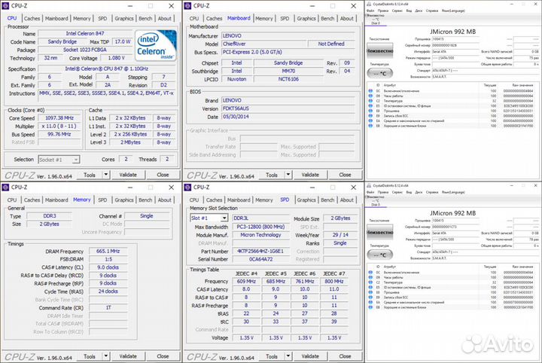
Task: Click the blue status dot for attribute EA in the top CrystalDiskInfo
Action: 370,121
